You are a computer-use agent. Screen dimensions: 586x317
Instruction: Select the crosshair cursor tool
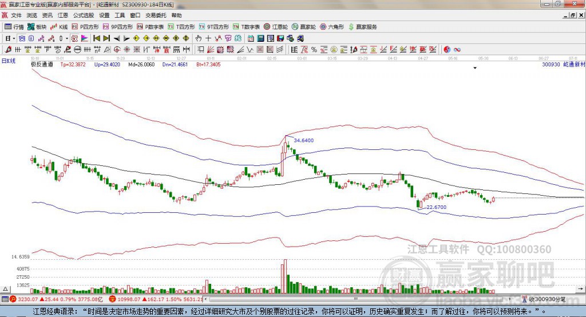coord(208,38)
